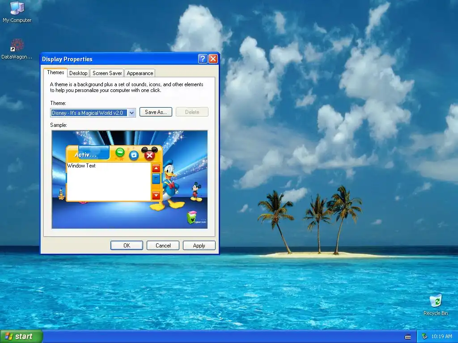Click the disabled Delete button
This screenshot has width=458, height=343.
(192, 112)
